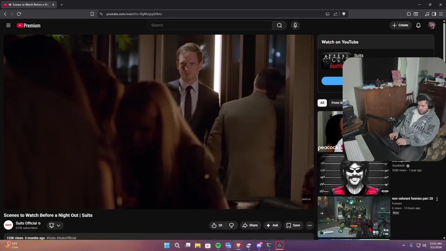Focus the YouTube search box

point(210,25)
